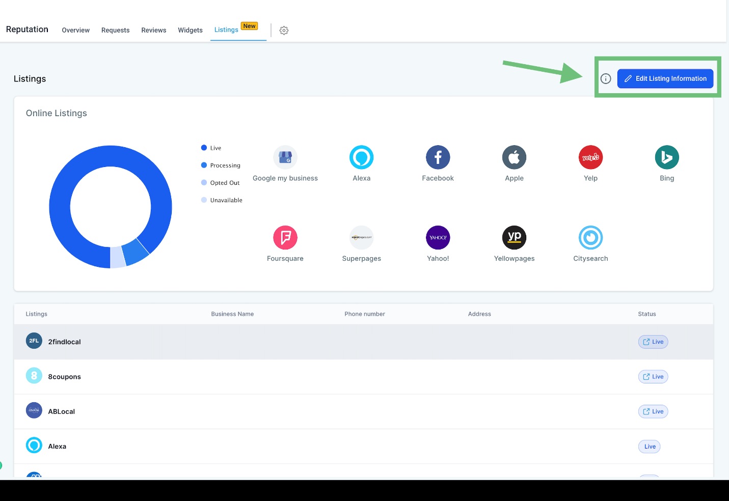Click the Facebook listing icon
The image size is (729, 501).
438,157
